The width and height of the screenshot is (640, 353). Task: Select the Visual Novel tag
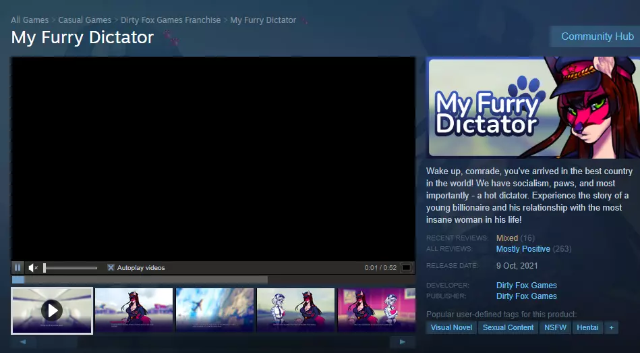[x=451, y=327]
